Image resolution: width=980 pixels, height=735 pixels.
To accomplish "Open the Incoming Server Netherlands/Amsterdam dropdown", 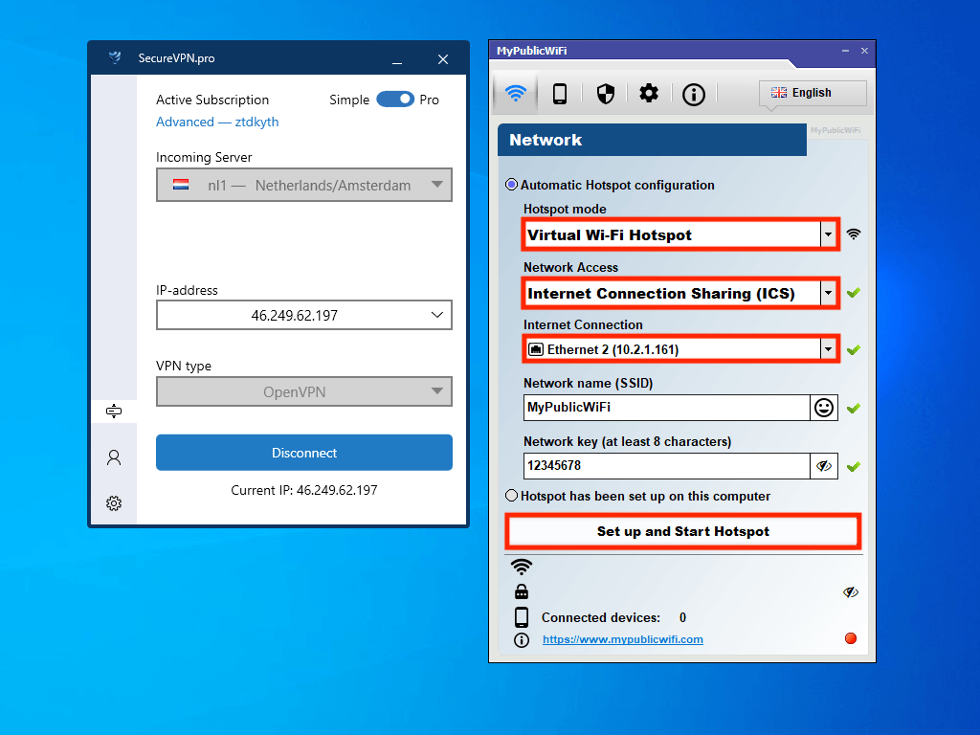I will 303,185.
